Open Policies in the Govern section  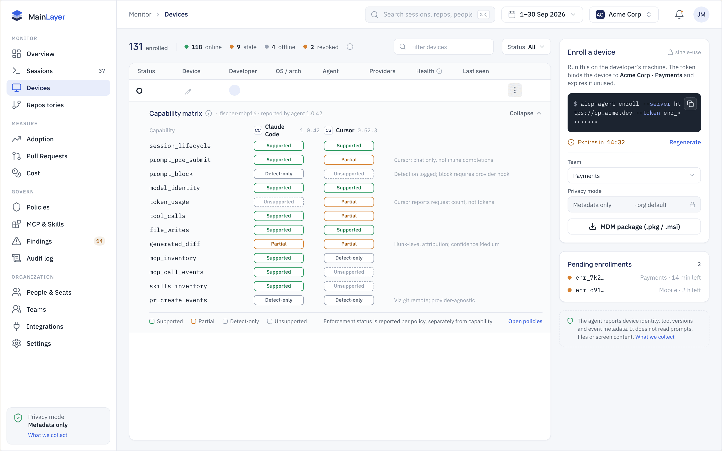pyautogui.click(x=58, y=207)
